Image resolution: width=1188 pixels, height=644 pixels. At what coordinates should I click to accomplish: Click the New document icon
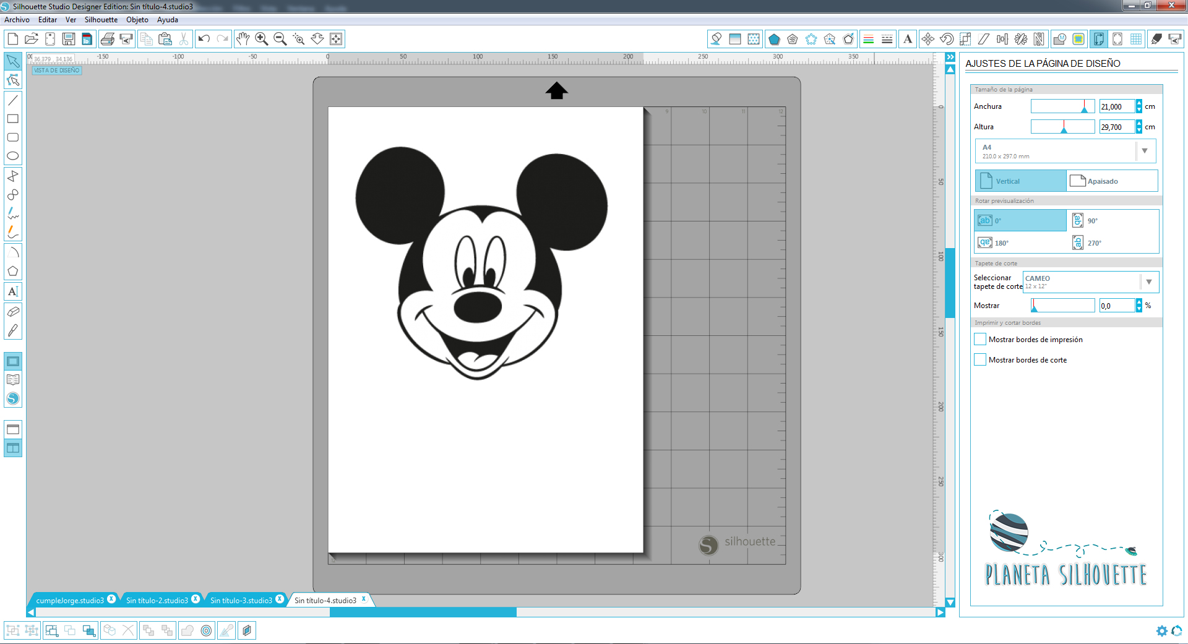pos(13,39)
